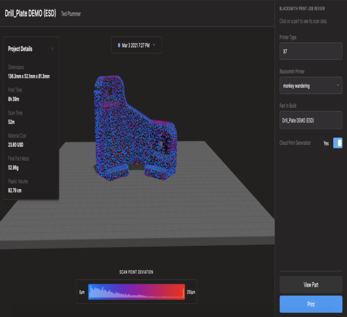Toggle the Cloud Print Generation switch
347x317 pixels.
pyautogui.click(x=337, y=143)
